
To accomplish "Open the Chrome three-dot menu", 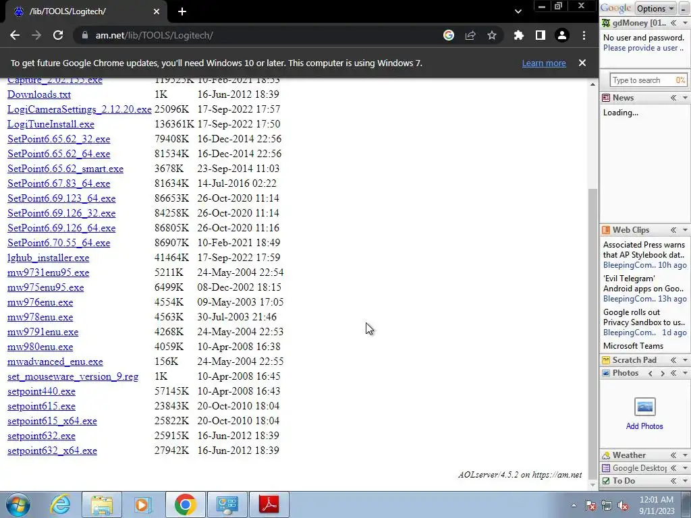I will point(584,35).
